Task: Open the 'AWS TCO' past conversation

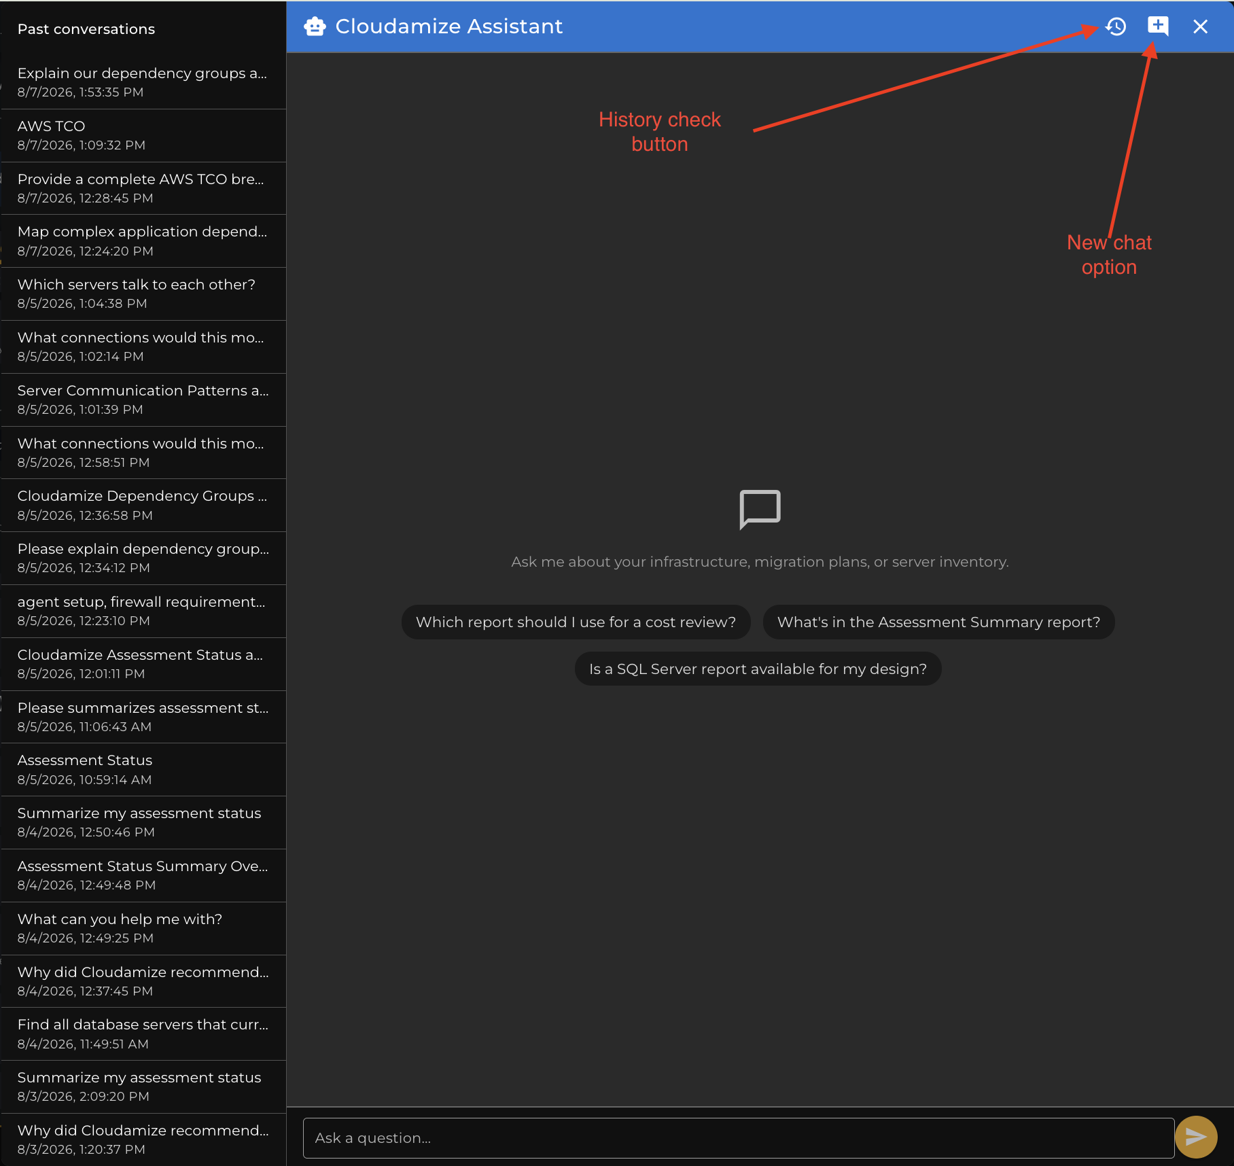Action: [143, 135]
